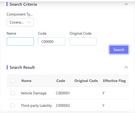Screen dimensions: 135x113
Task: Select the Third-party Liability name cell
Action: [36, 106]
